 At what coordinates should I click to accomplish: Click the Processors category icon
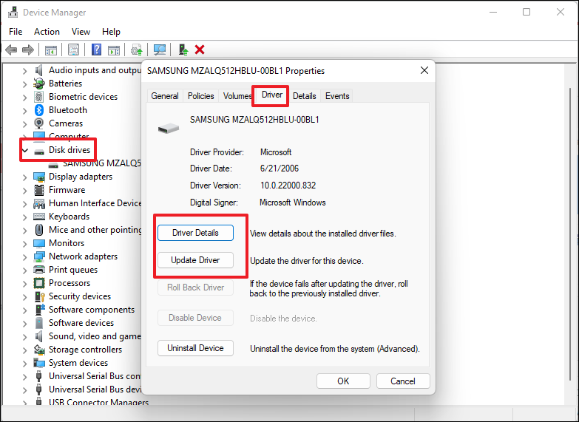[38, 283]
